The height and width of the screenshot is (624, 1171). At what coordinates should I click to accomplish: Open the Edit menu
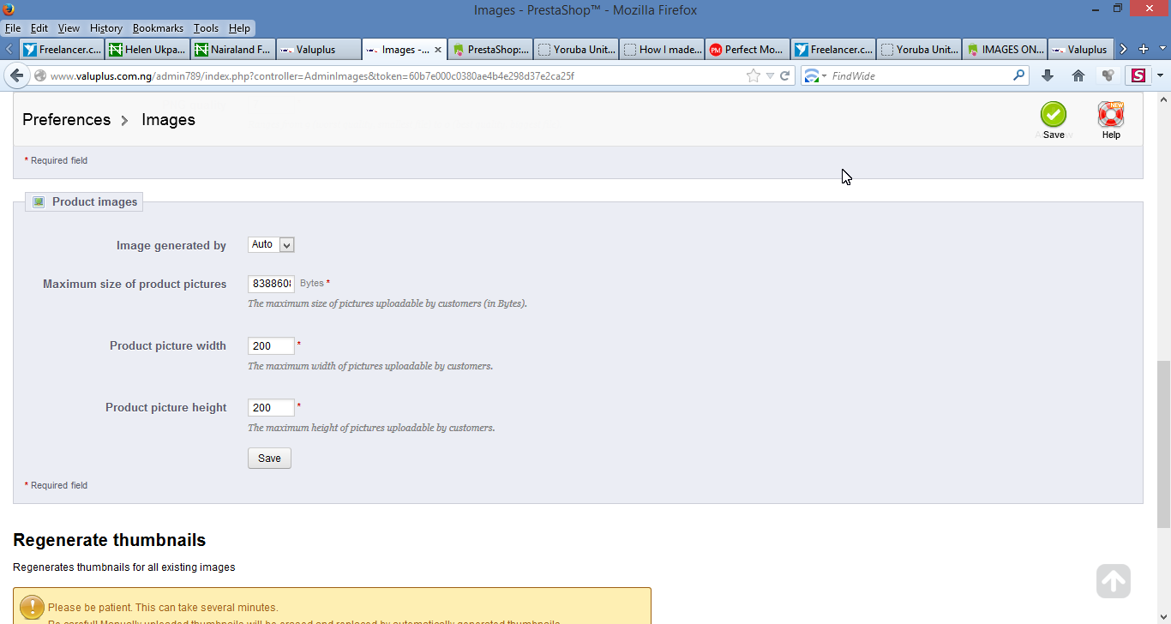[39, 28]
